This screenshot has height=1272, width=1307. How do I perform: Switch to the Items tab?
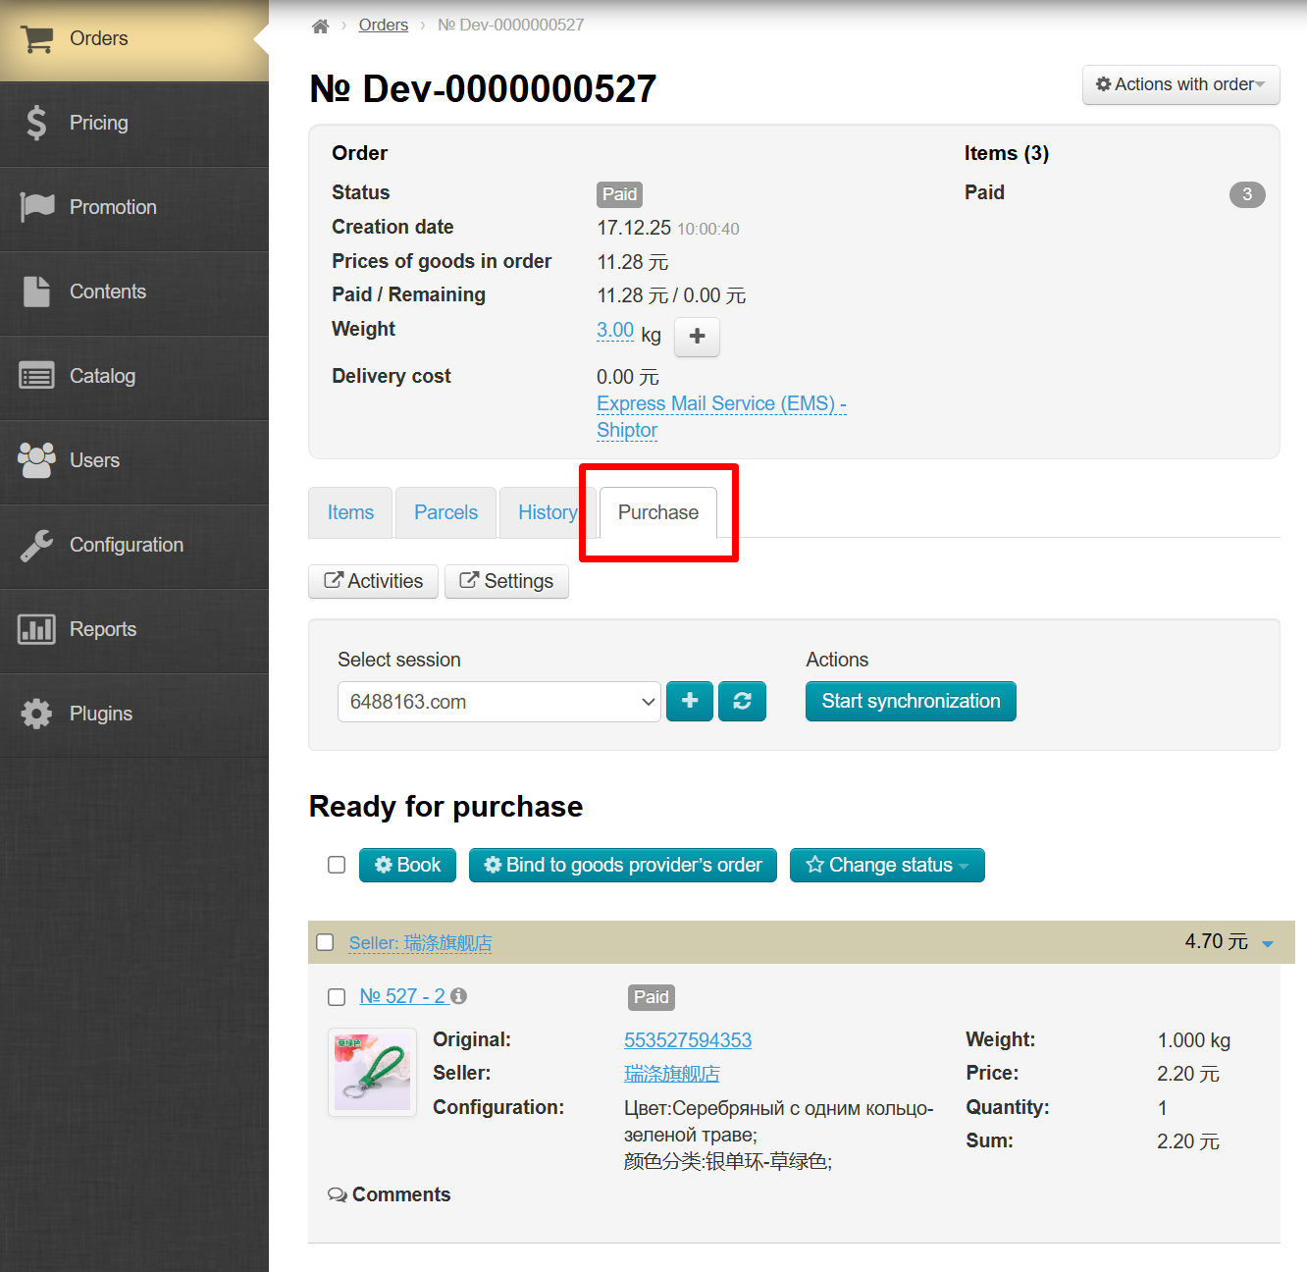coord(350,513)
